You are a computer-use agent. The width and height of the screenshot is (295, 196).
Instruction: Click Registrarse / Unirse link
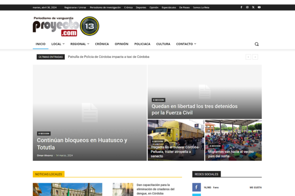click(75, 8)
